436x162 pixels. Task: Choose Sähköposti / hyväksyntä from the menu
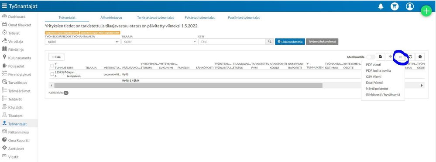383,95
